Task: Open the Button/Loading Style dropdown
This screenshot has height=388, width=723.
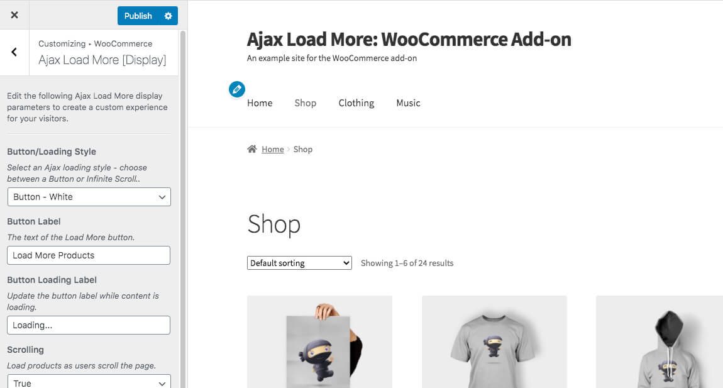Action: (x=89, y=197)
